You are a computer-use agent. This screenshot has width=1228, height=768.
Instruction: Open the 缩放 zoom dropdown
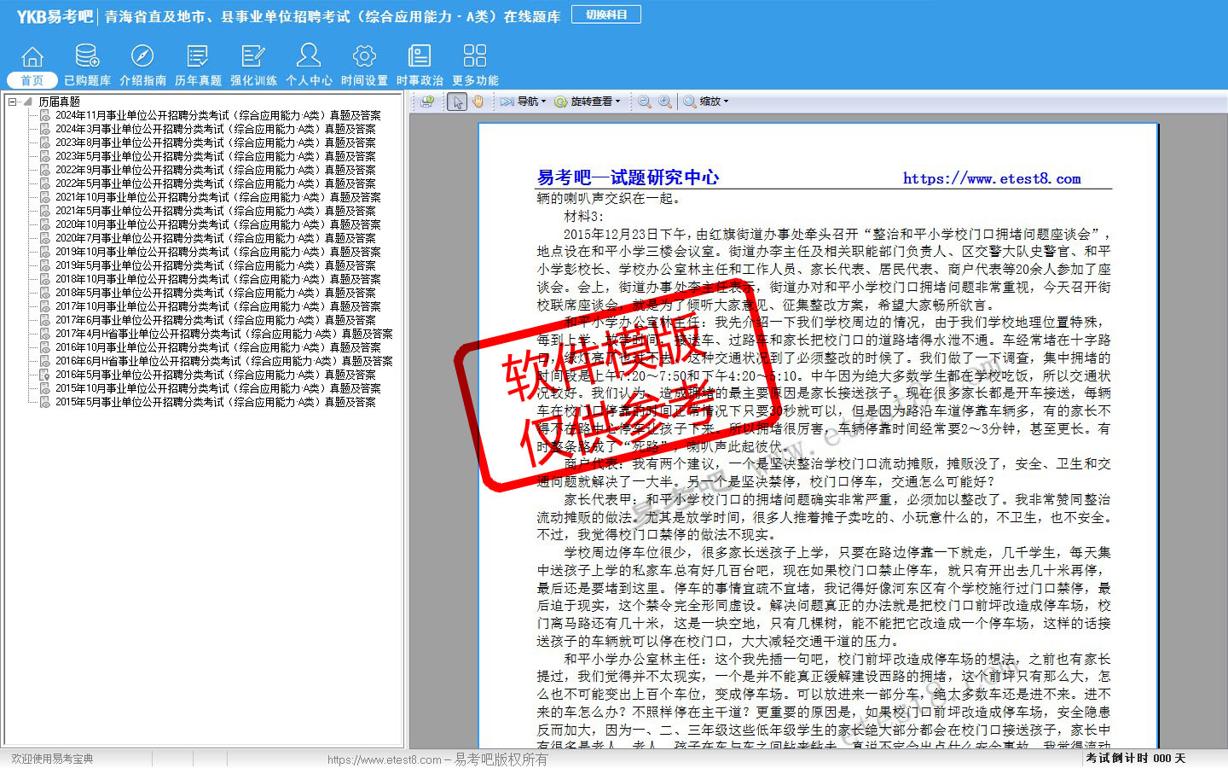(x=706, y=102)
